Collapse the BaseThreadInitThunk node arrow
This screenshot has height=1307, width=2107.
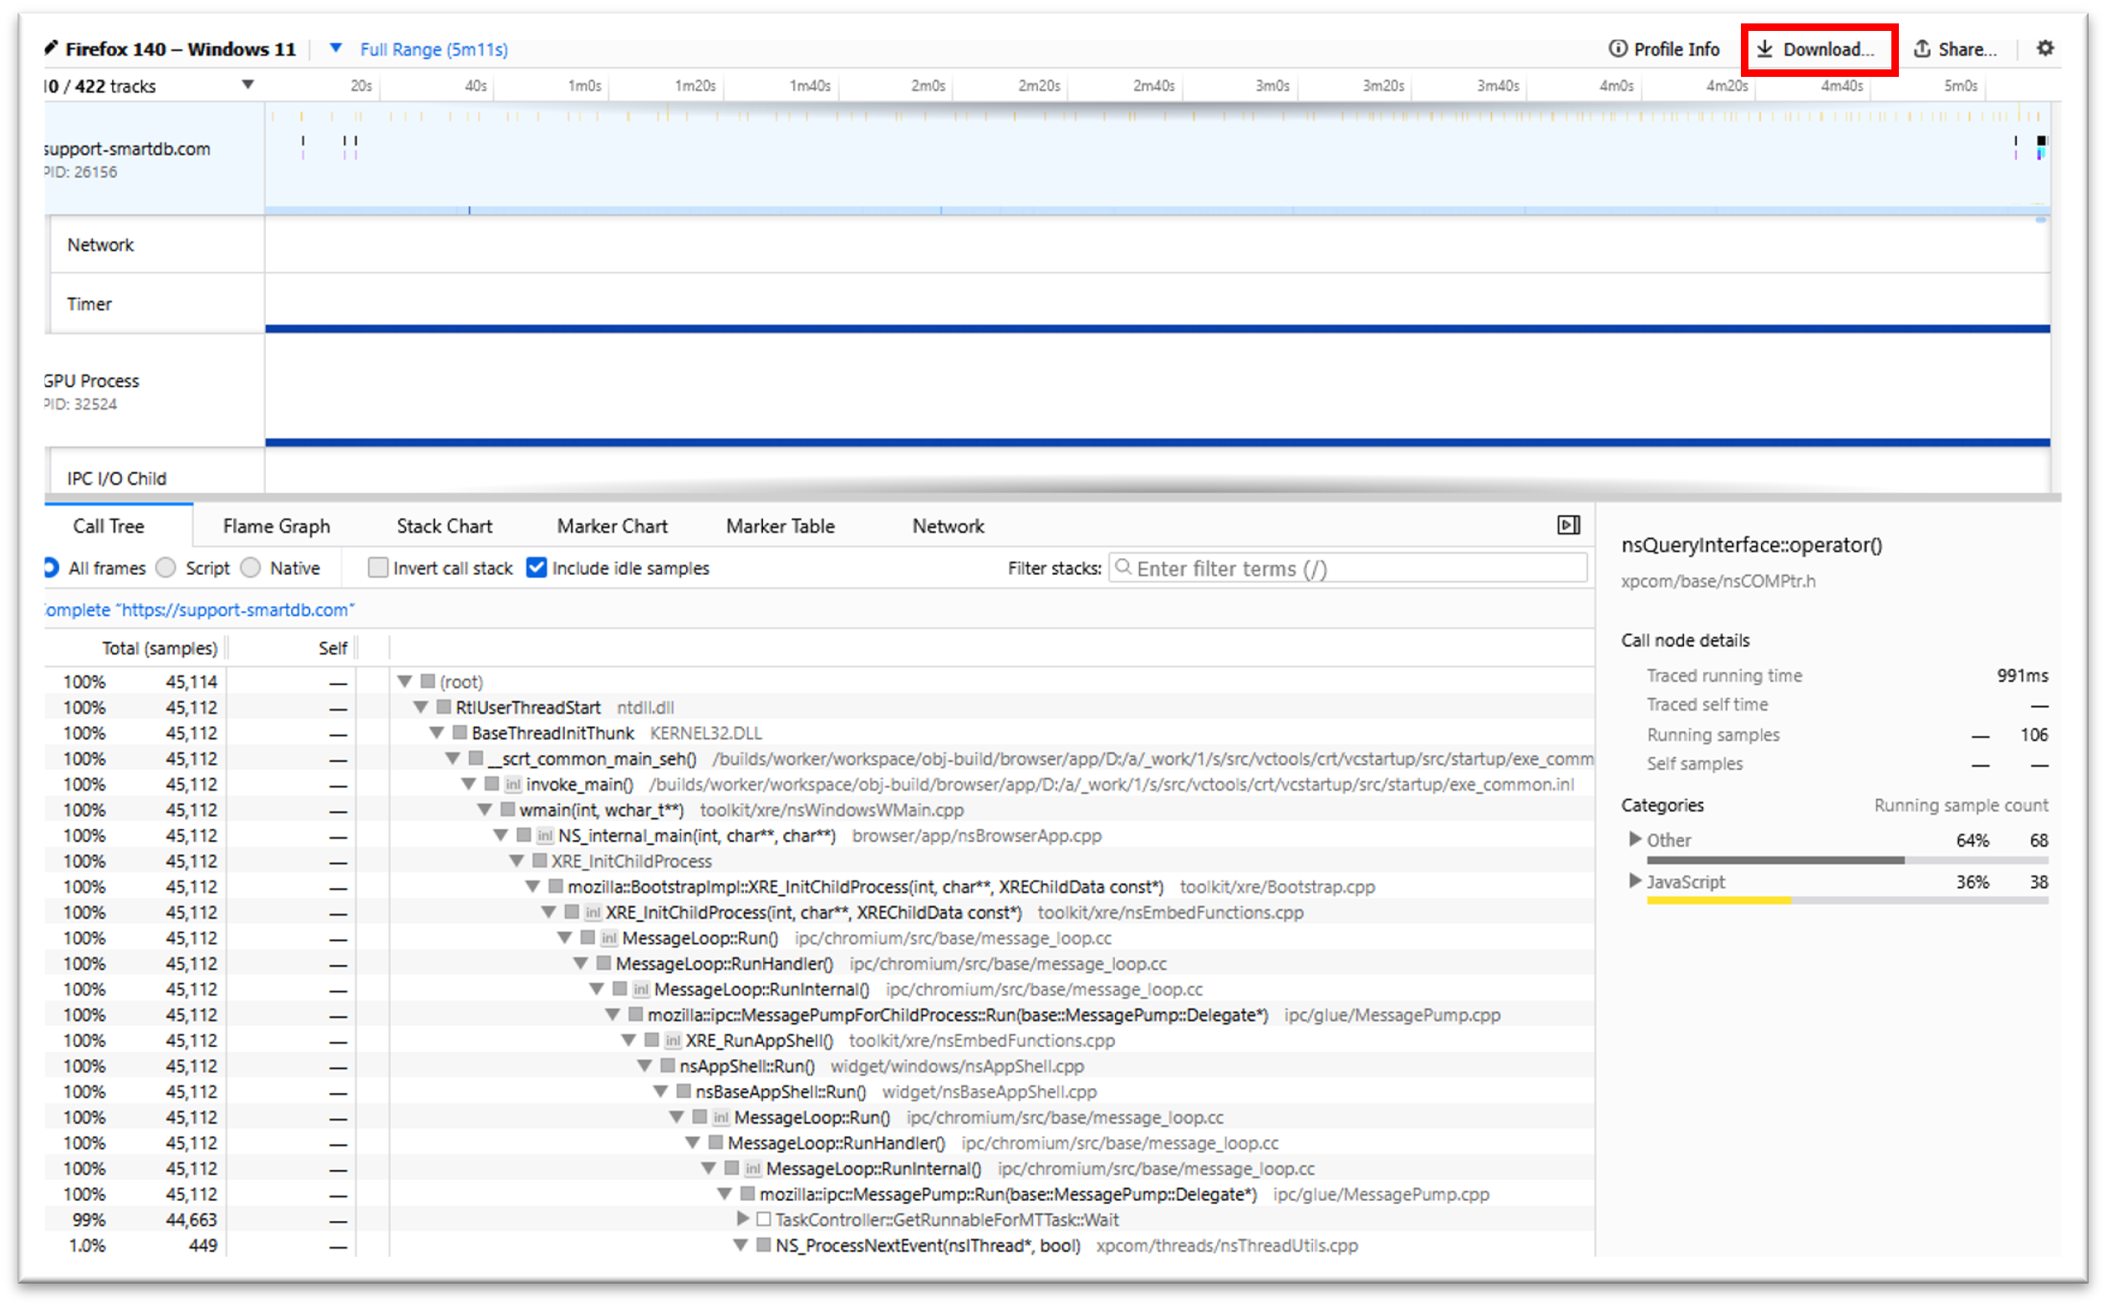coord(436,733)
